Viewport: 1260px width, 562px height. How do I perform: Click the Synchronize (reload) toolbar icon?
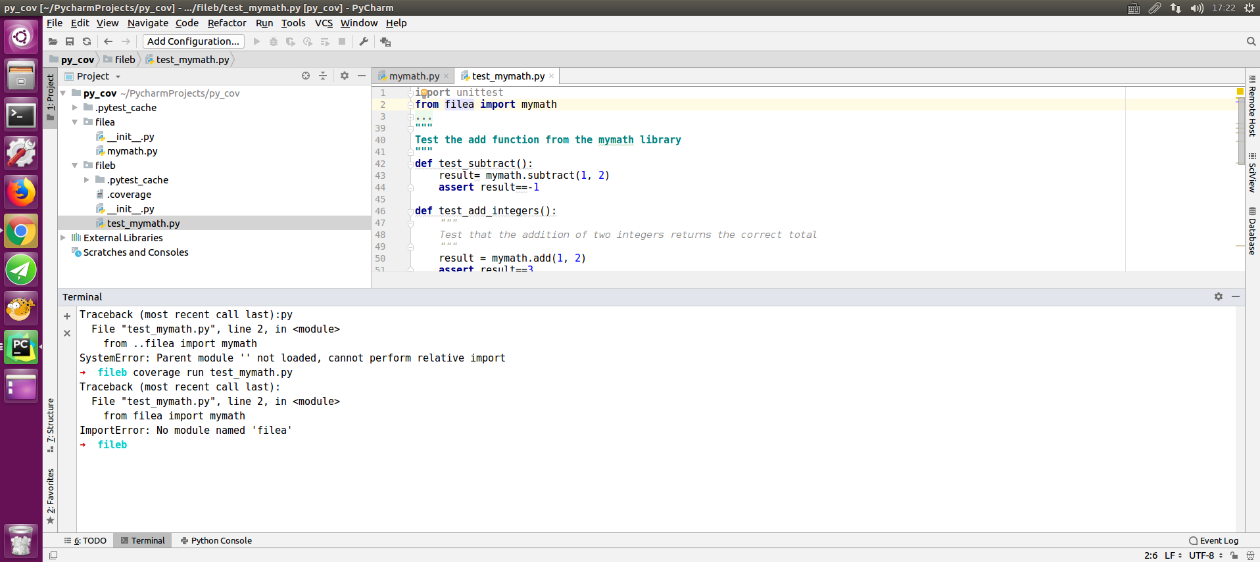click(87, 41)
